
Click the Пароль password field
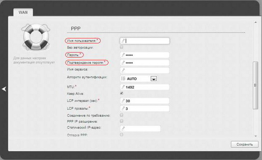[145, 55]
